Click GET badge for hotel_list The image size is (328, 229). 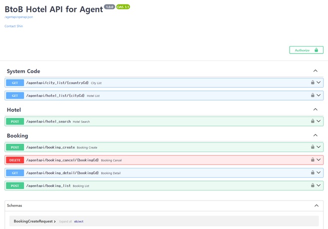(x=15, y=95)
